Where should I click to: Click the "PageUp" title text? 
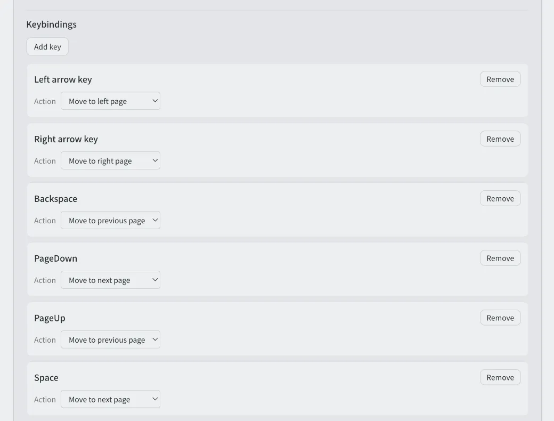[50, 318]
